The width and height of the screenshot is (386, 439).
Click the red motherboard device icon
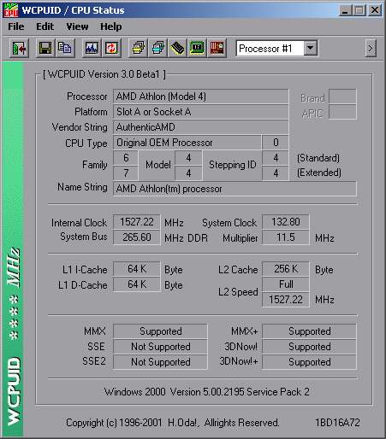pyautogui.click(x=217, y=48)
